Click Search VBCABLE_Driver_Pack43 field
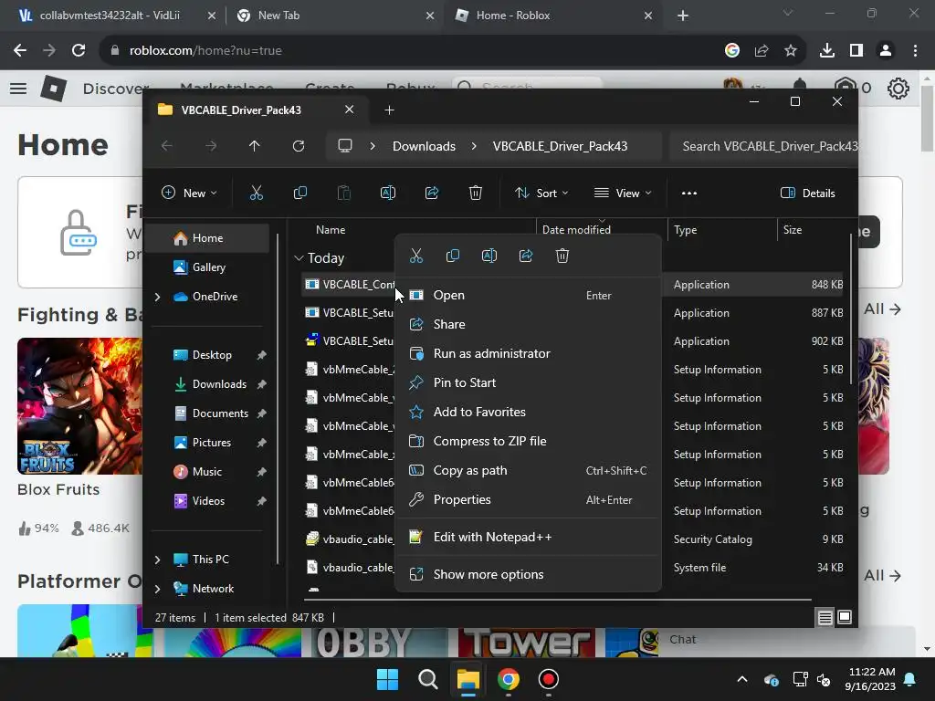This screenshot has width=935, height=701. (x=763, y=146)
